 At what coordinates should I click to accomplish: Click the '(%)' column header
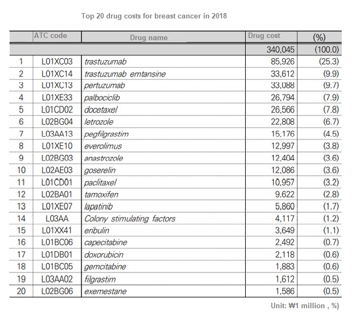point(319,37)
